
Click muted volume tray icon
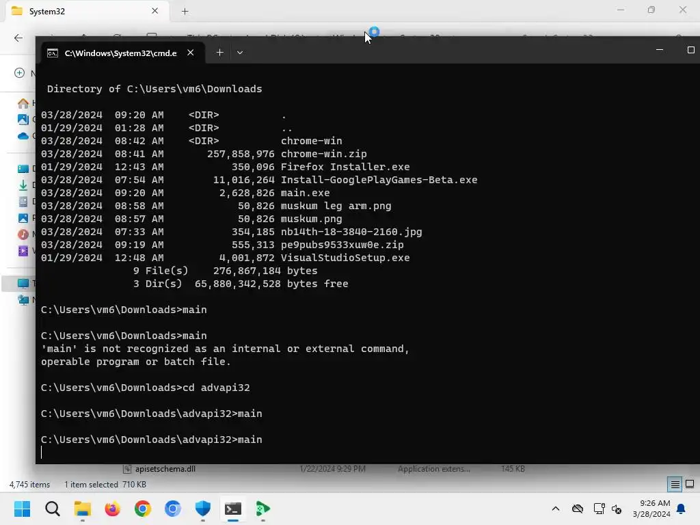click(x=617, y=509)
